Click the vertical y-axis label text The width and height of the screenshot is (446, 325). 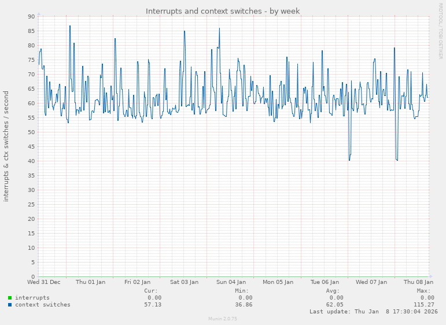click(x=6, y=146)
